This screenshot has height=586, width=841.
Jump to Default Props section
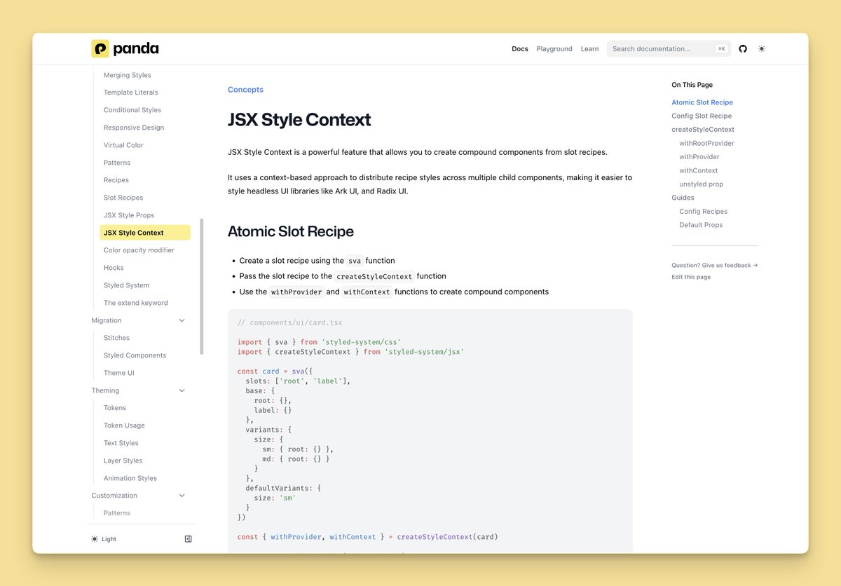coord(701,225)
